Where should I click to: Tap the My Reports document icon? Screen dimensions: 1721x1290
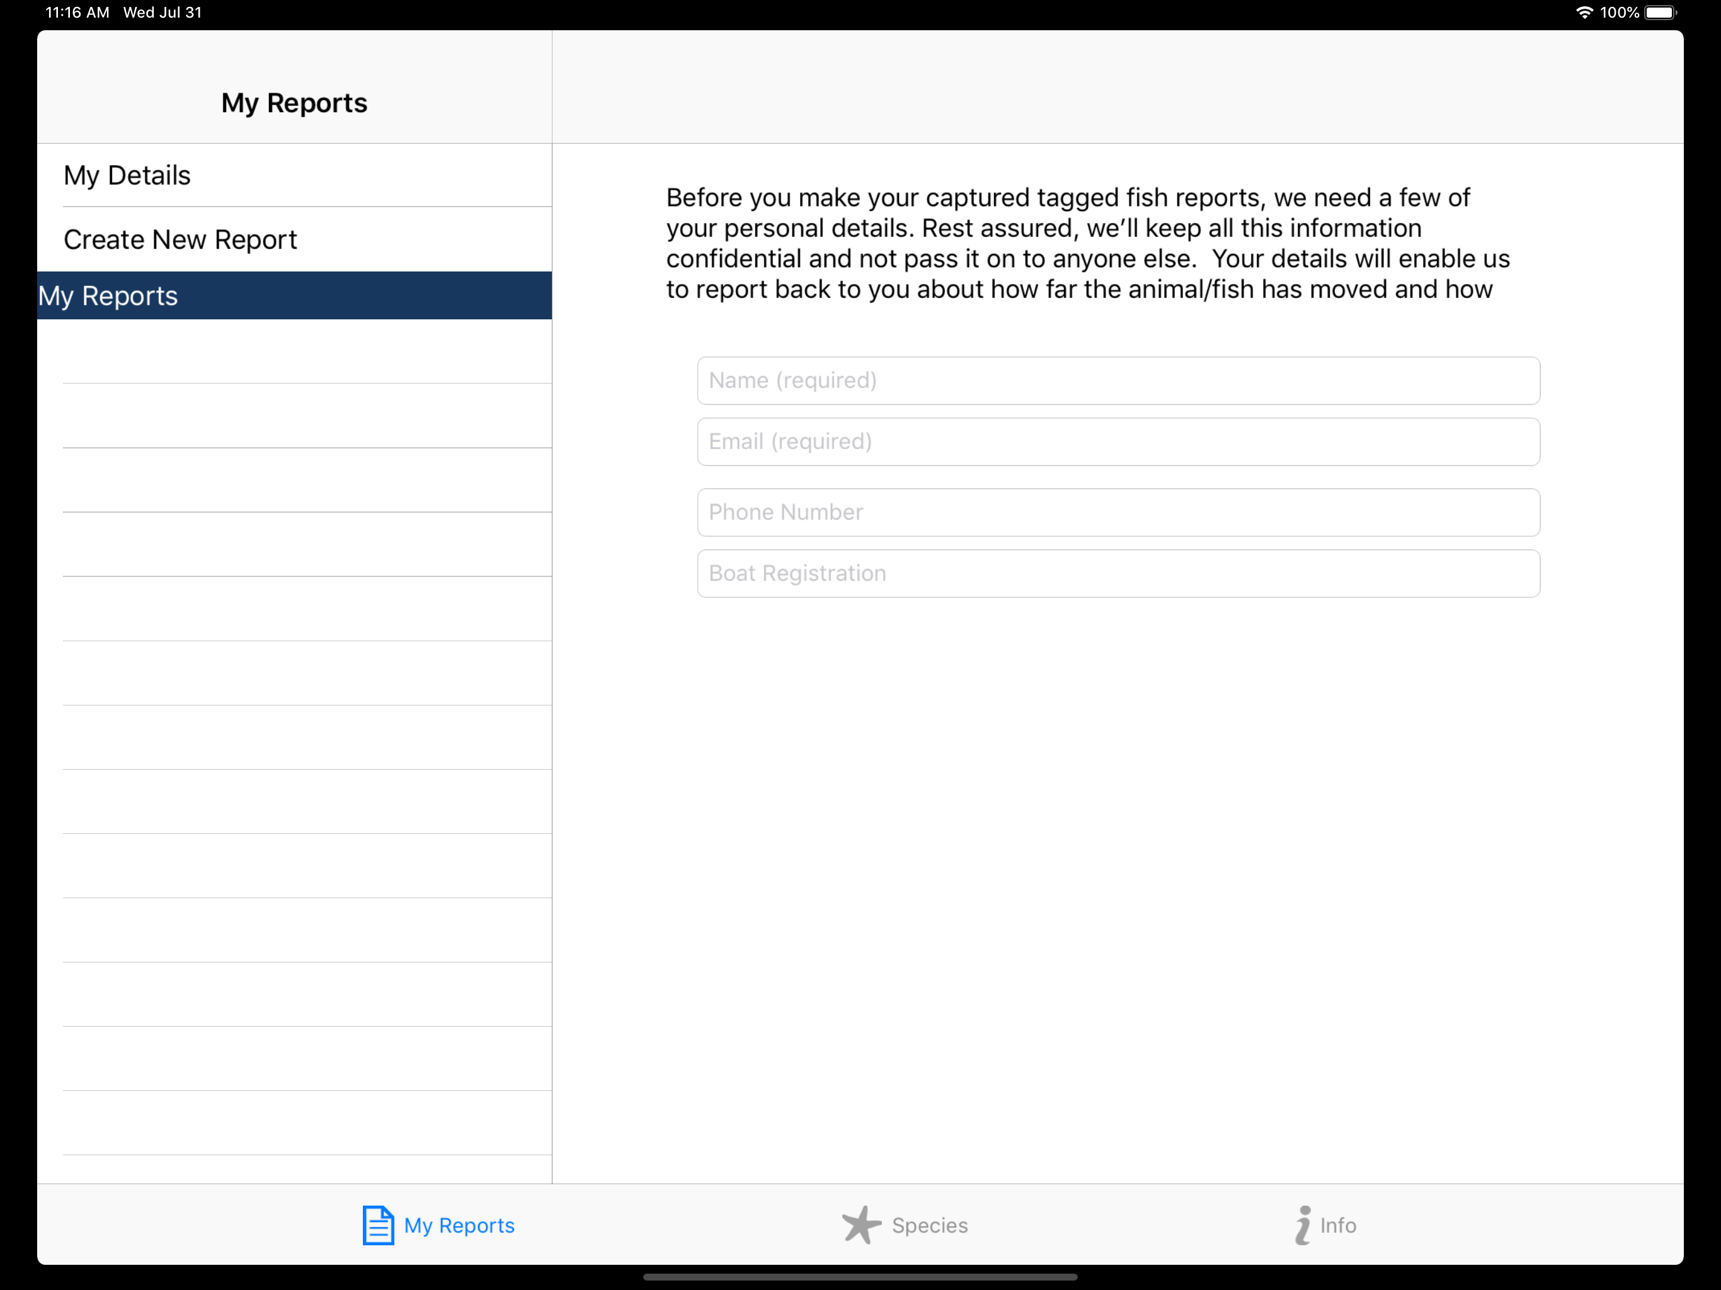tap(378, 1224)
